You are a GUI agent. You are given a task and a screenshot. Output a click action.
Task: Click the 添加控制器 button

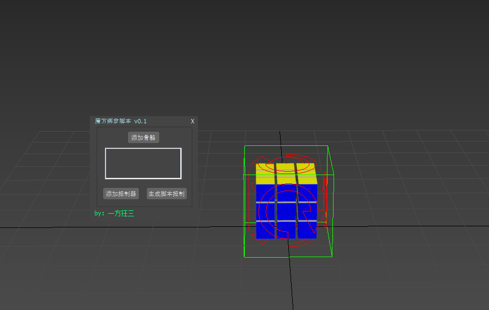[121, 193]
